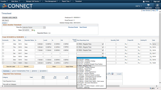Go to Home via house icon
Screen dimensions: 161x90
(144, 1)
